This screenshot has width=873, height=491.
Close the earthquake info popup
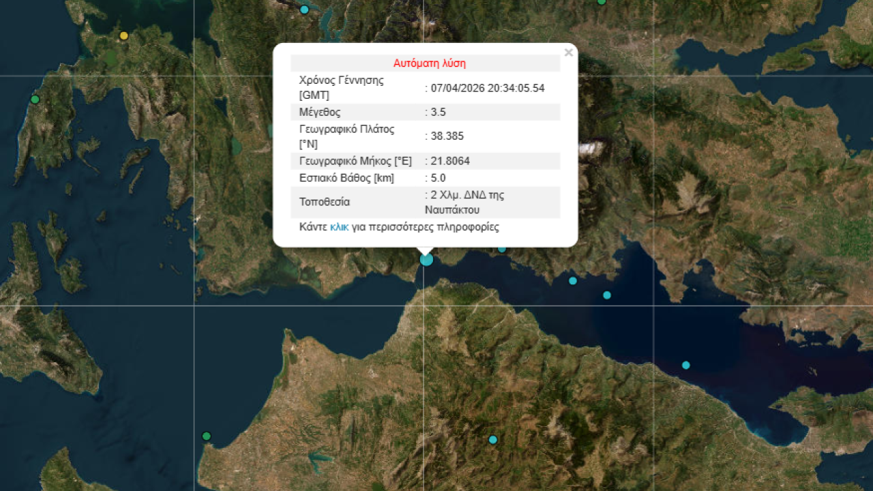pos(568,53)
